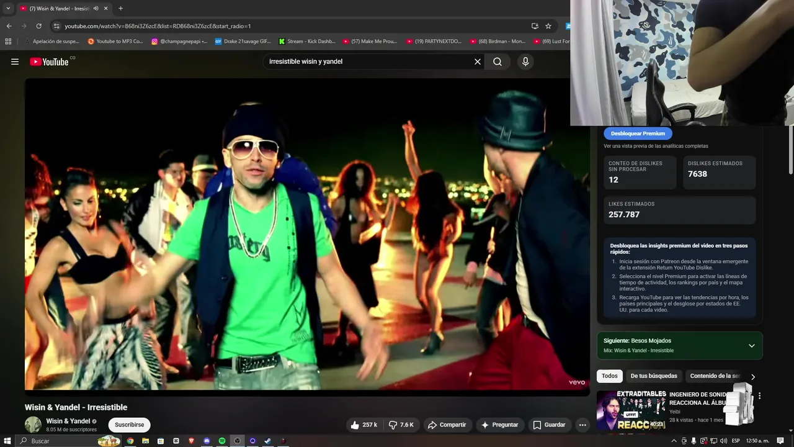Open OBS Studio from the taskbar

(x=237, y=441)
